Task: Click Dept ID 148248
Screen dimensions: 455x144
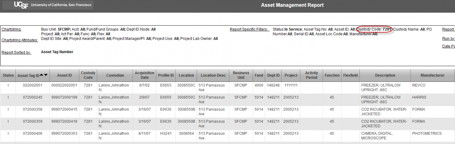Action: [x=273, y=85]
